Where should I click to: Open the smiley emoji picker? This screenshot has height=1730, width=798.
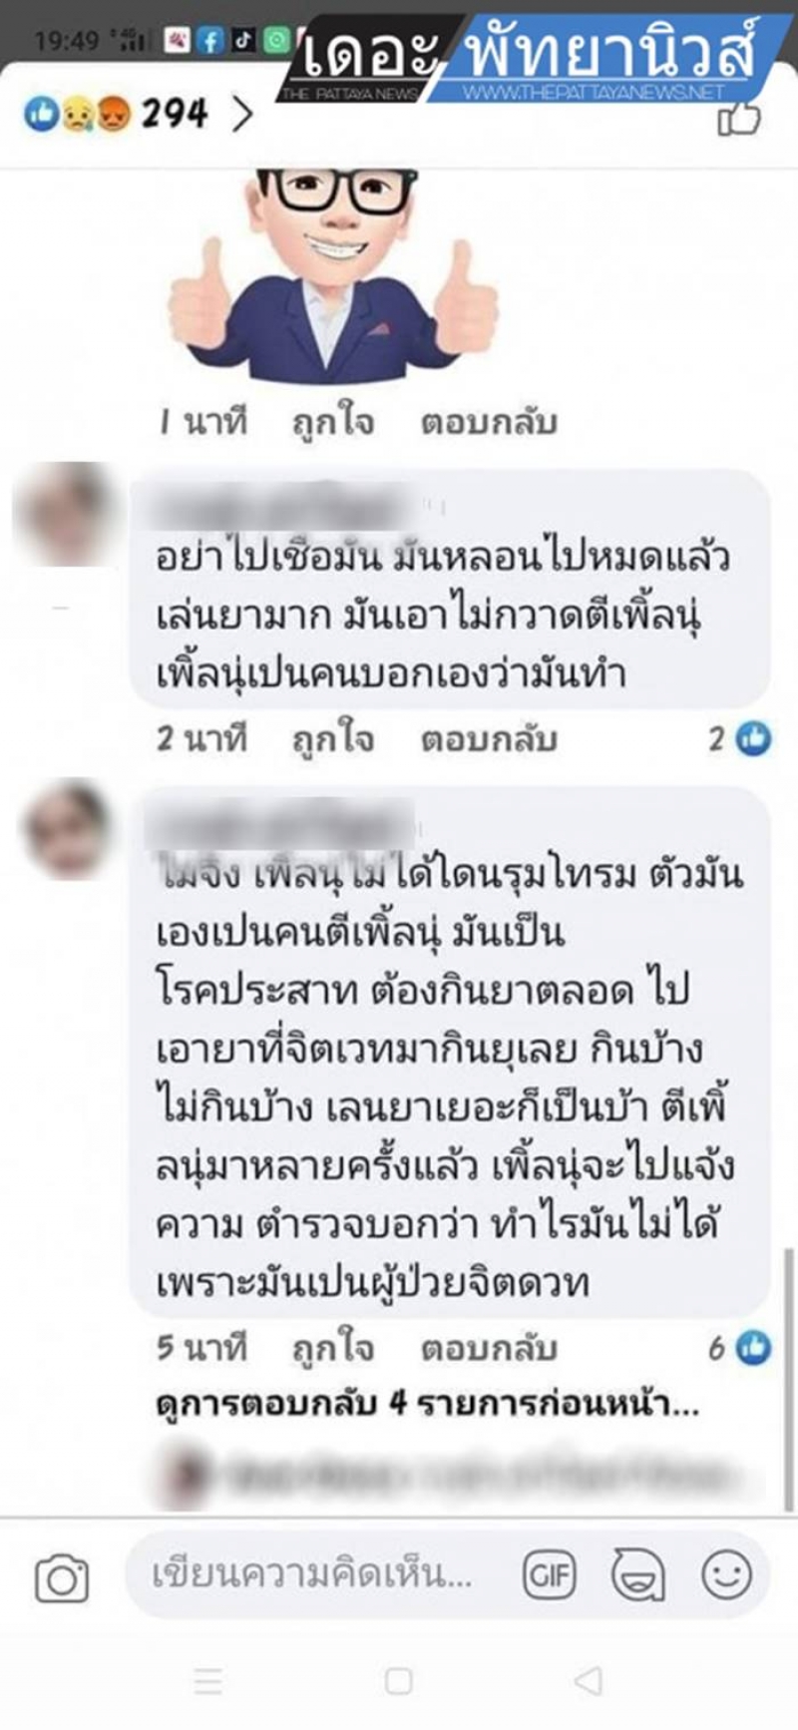(726, 1575)
